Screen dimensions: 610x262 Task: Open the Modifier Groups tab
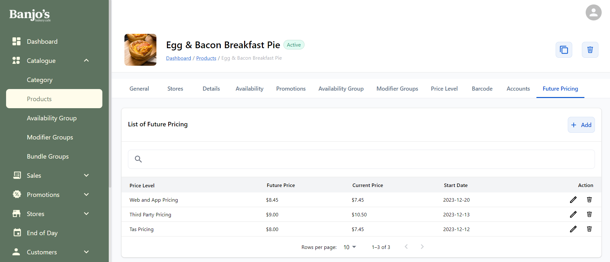[397, 89]
